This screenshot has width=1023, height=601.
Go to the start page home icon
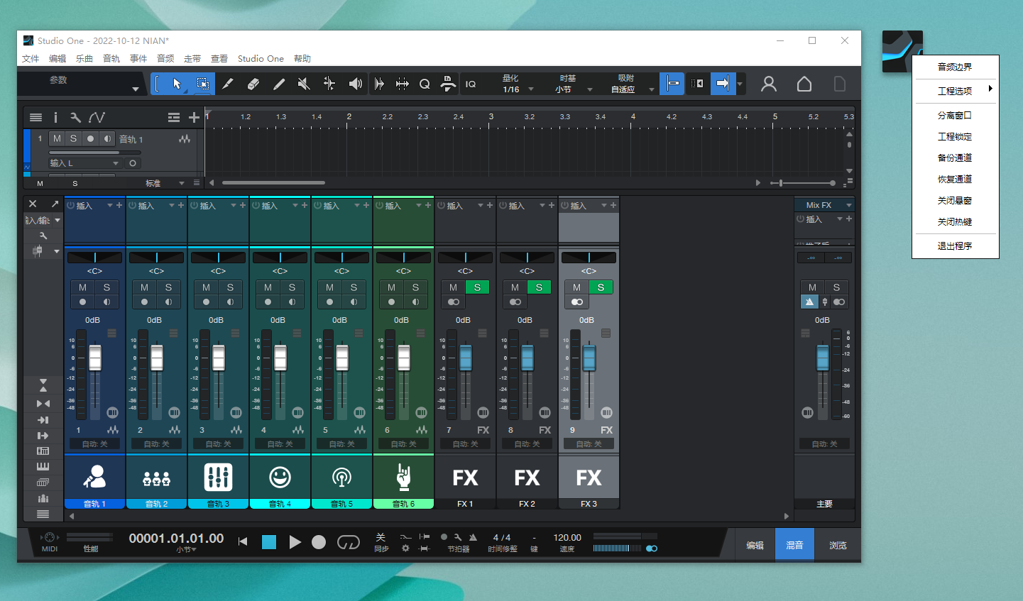tap(804, 84)
